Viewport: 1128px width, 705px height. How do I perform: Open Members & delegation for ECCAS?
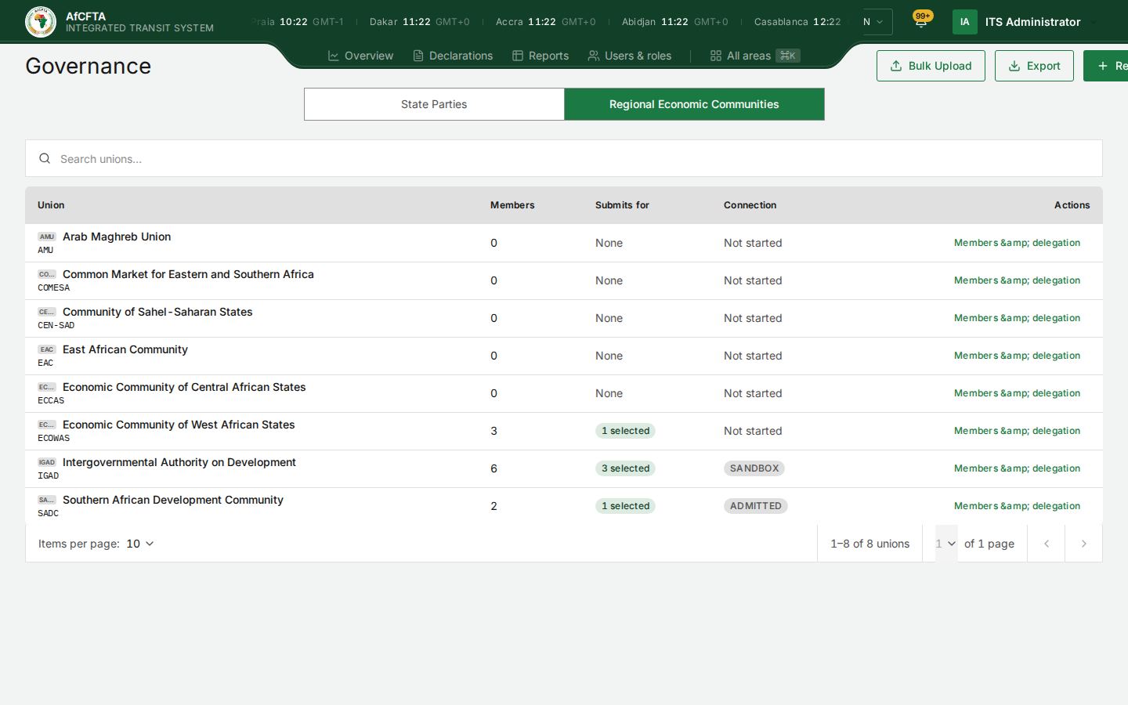1017,393
